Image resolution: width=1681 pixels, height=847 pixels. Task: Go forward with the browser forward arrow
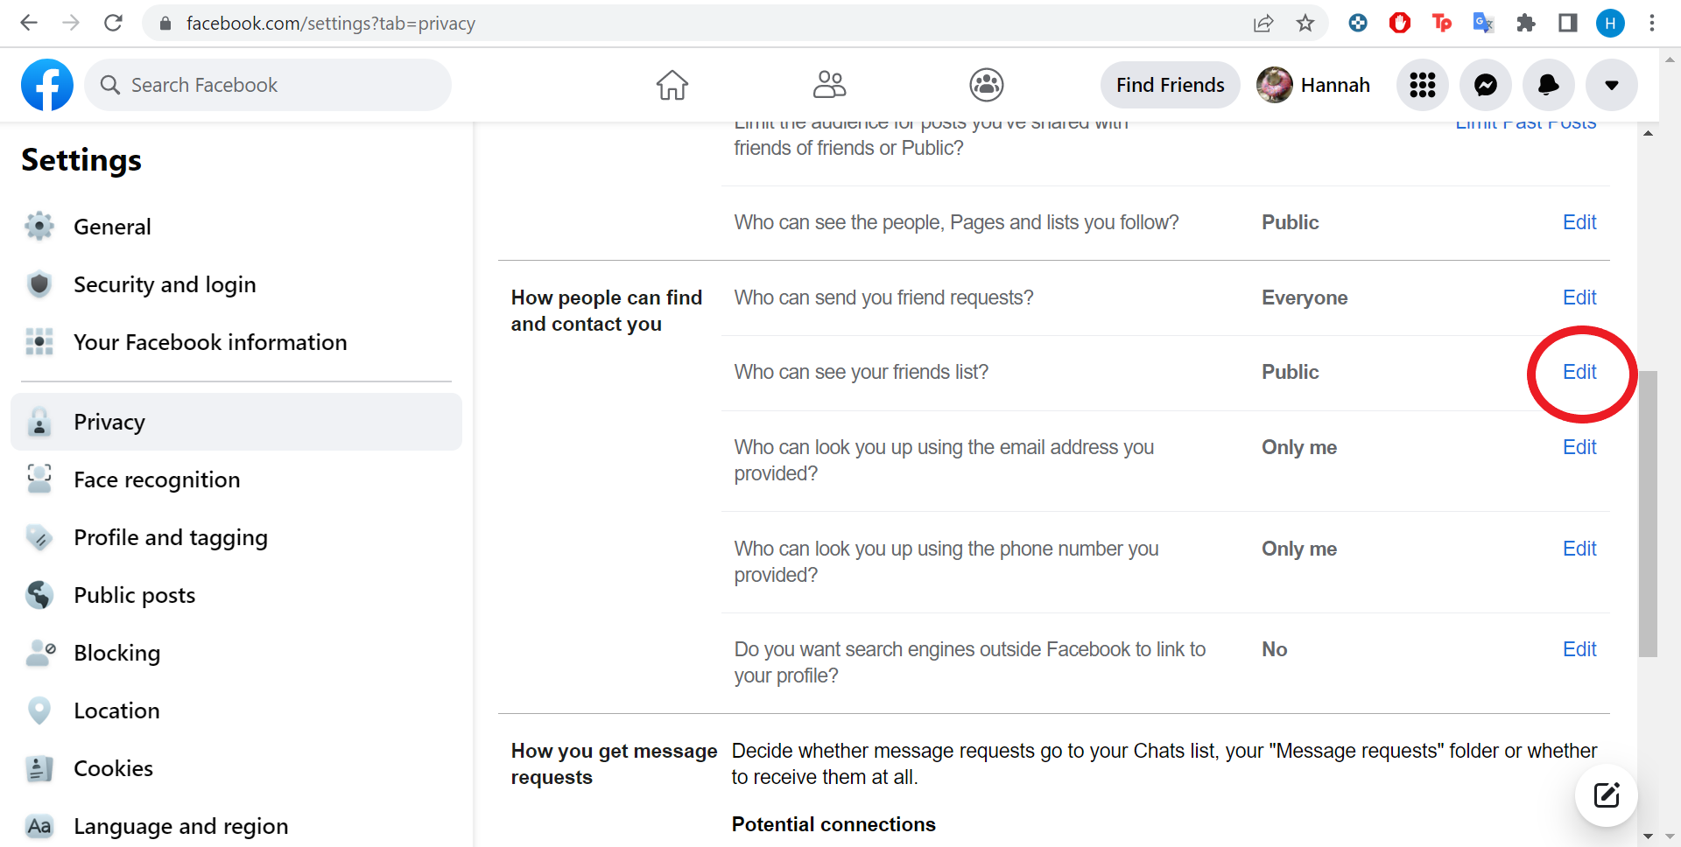pyautogui.click(x=71, y=23)
